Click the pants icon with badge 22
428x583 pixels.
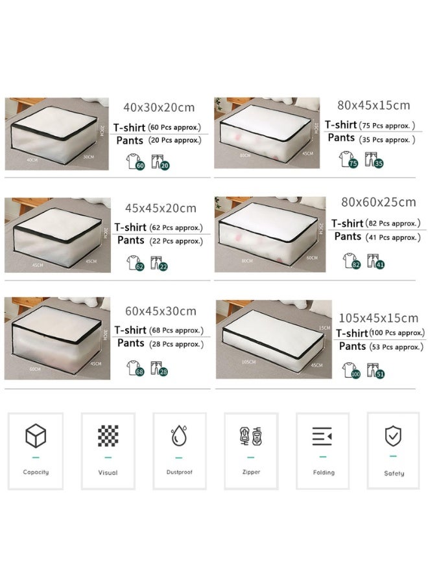pos(159,263)
